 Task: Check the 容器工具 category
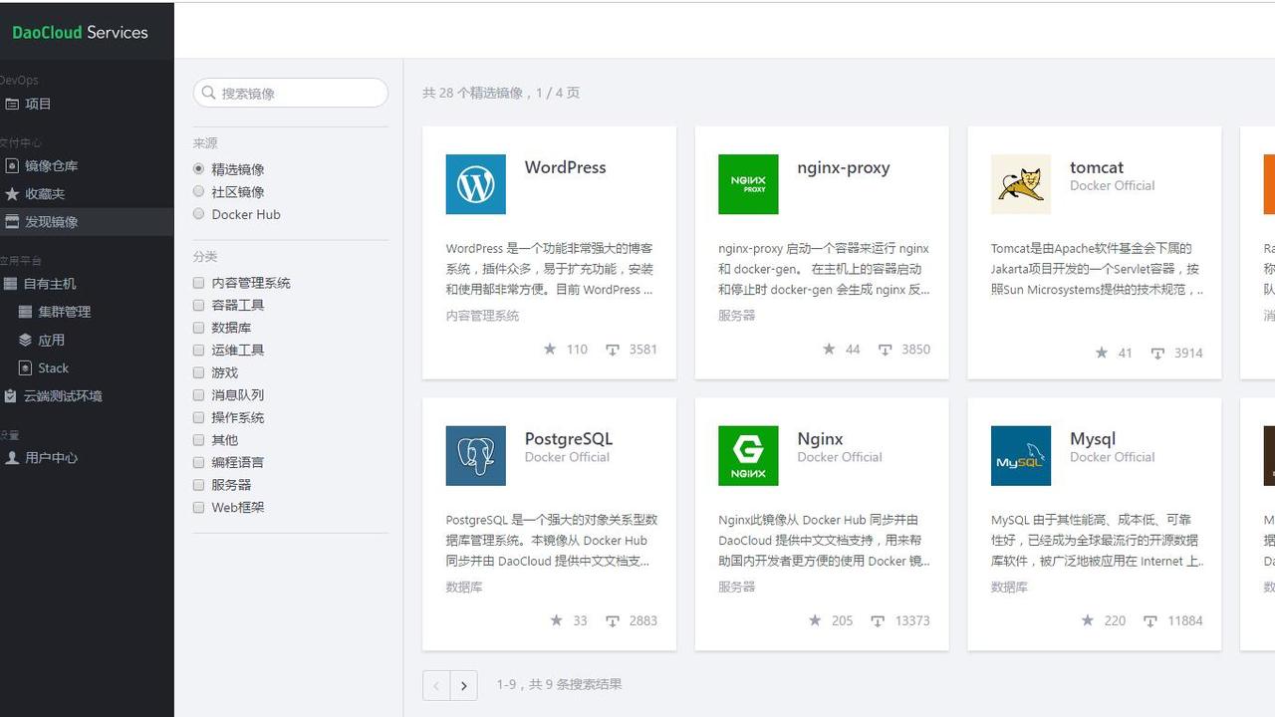(x=199, y=305)
